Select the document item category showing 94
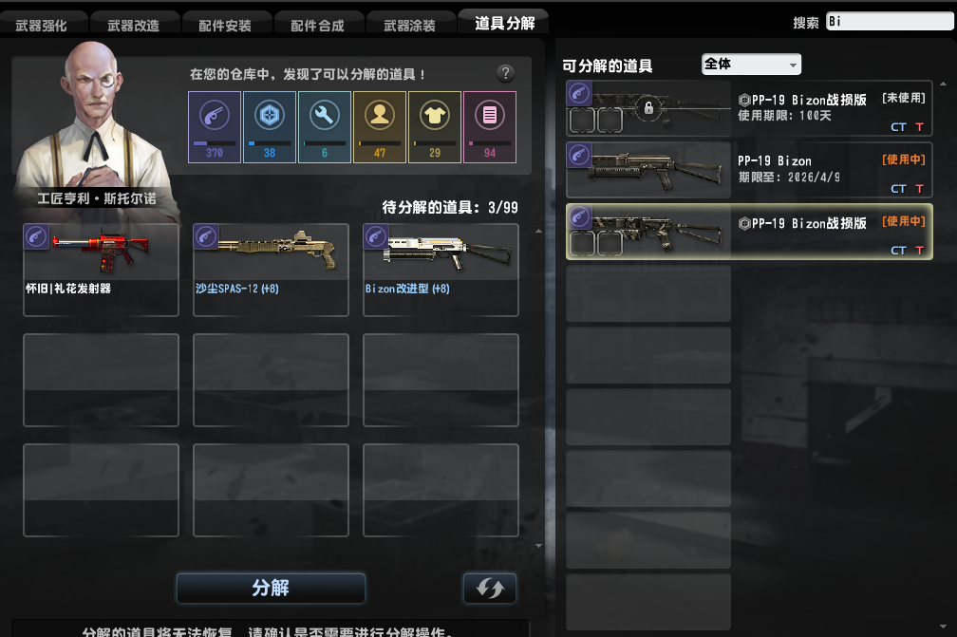 [x=490, y=127]
